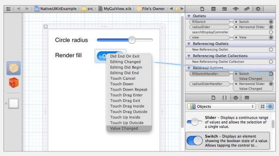Select the Switch object in library
Image resolution: width=279 pixels, height=156 pixels.
click(x=228, y=141)
